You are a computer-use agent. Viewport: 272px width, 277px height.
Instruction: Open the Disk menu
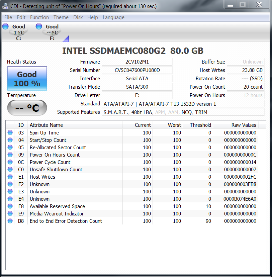pos(78,17)
